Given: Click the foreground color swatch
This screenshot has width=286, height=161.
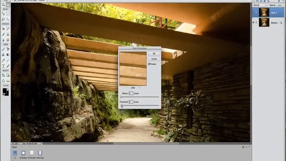Looking at the screenshot, I should click(4, 90).
